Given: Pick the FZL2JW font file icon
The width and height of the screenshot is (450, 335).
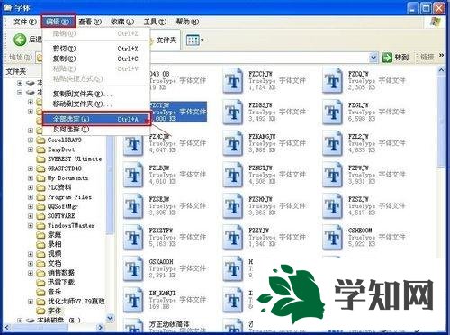Looking at the screenshot, I should point(332,144).
